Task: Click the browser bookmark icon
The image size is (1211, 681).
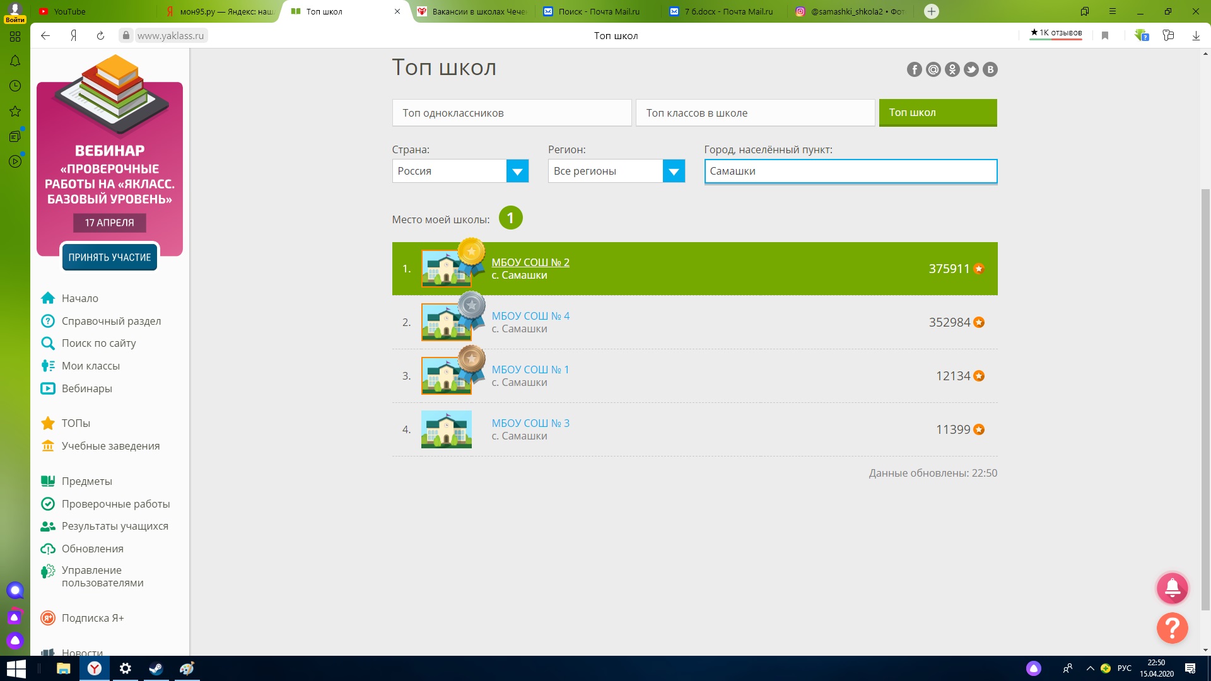Action: (x=1104, y=36)
